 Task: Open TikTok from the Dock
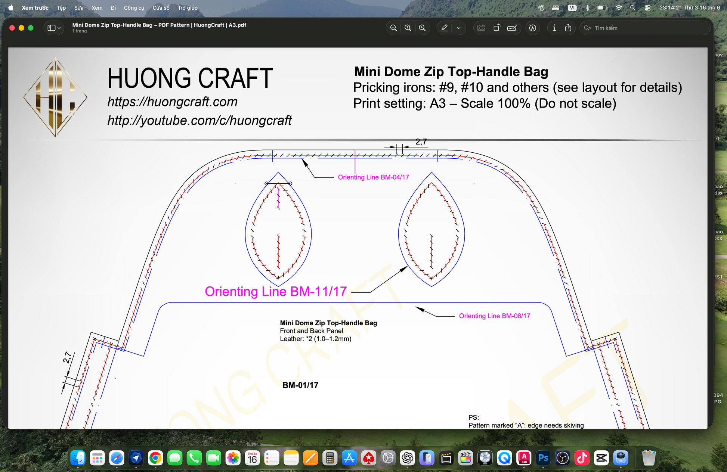pos(582,458)
